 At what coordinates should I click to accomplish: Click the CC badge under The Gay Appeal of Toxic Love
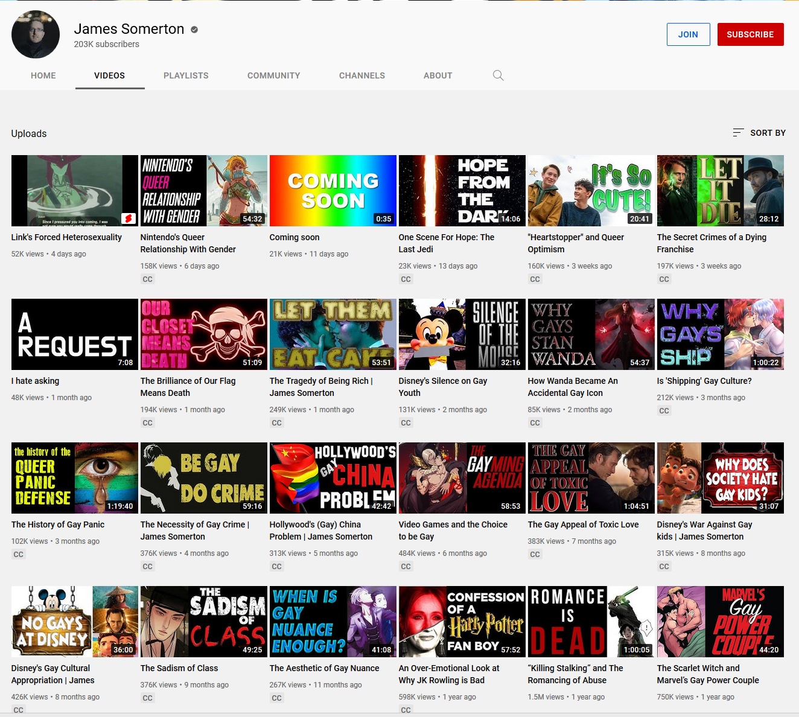535,555
